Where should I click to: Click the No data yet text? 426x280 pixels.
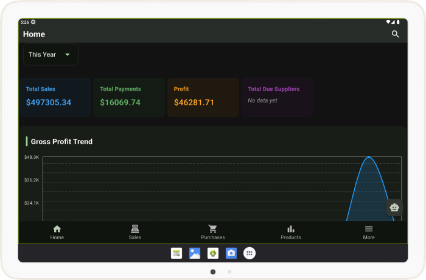[x=262, y=100]
